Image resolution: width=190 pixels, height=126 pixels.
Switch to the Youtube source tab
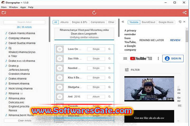(x=134, y=22)
